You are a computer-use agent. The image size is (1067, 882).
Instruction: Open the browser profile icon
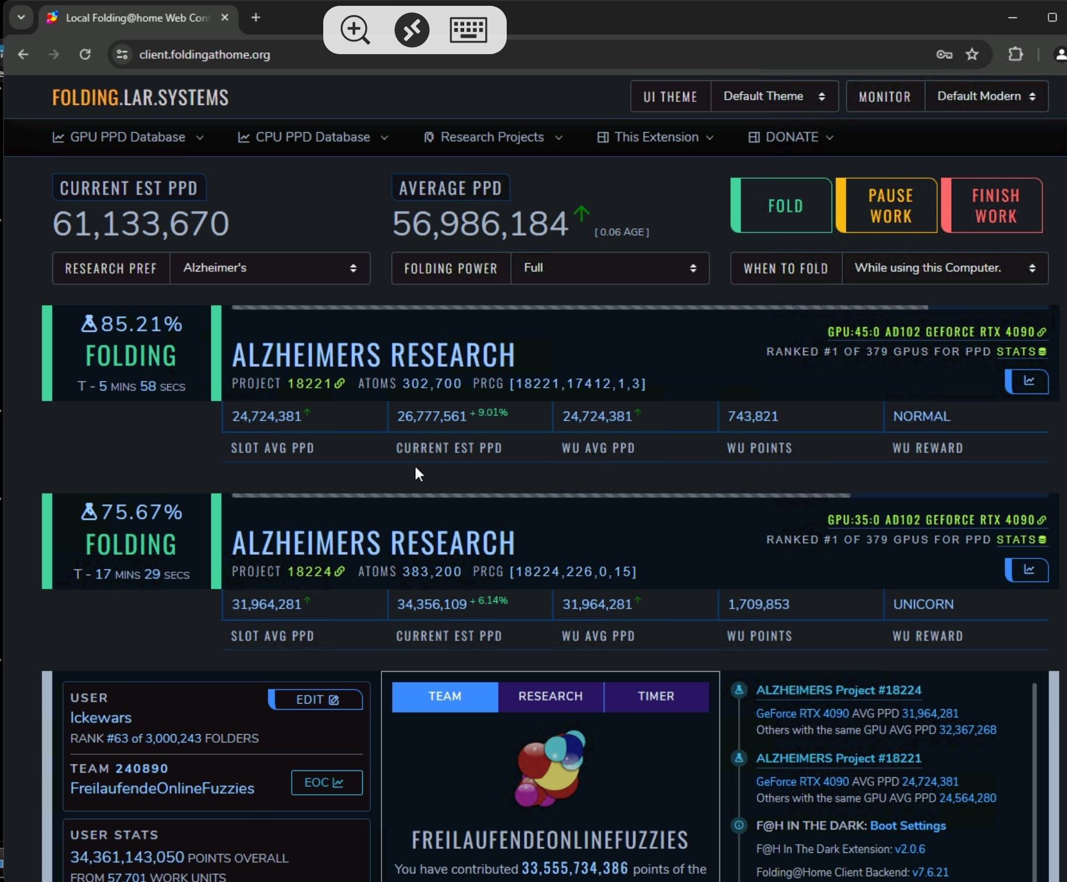point(1061,54)
